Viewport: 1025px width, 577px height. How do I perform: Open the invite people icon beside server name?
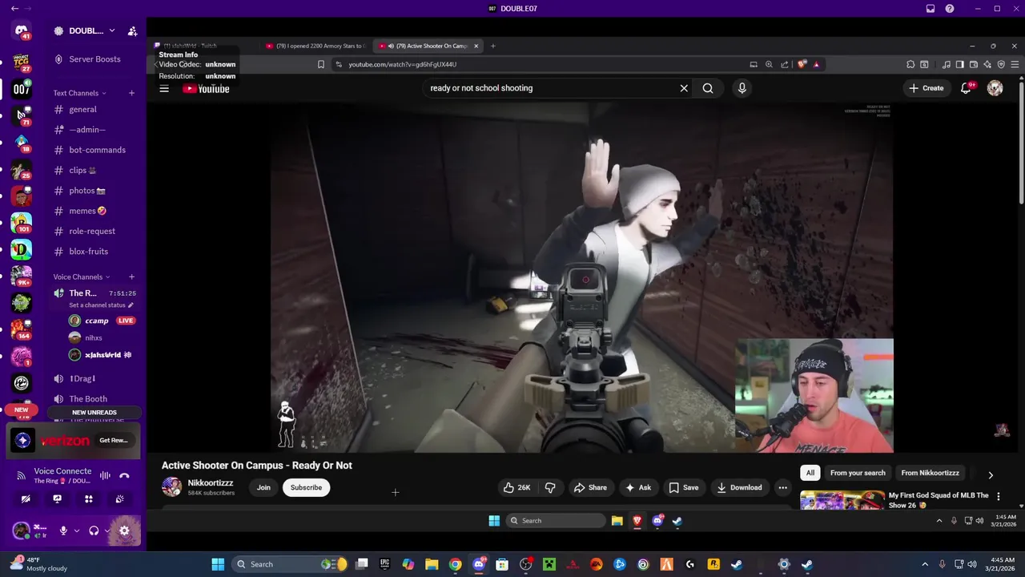click(132, 30)
